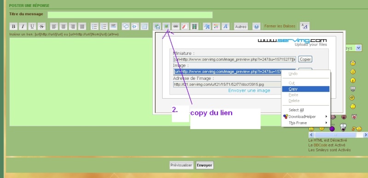Click Fermer les Balises link
Image resolution: width=368 pixels, height=178 pixels.
(x=280, y=26)
